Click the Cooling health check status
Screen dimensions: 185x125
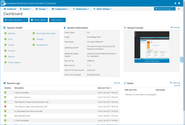[6, 45]
